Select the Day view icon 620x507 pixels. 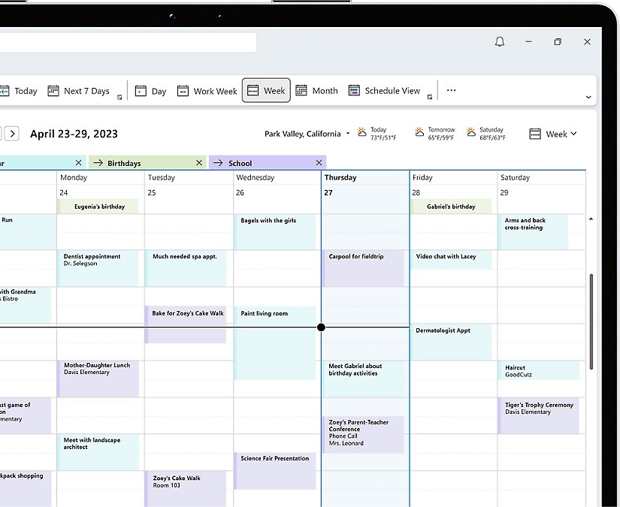pos(141,90)
